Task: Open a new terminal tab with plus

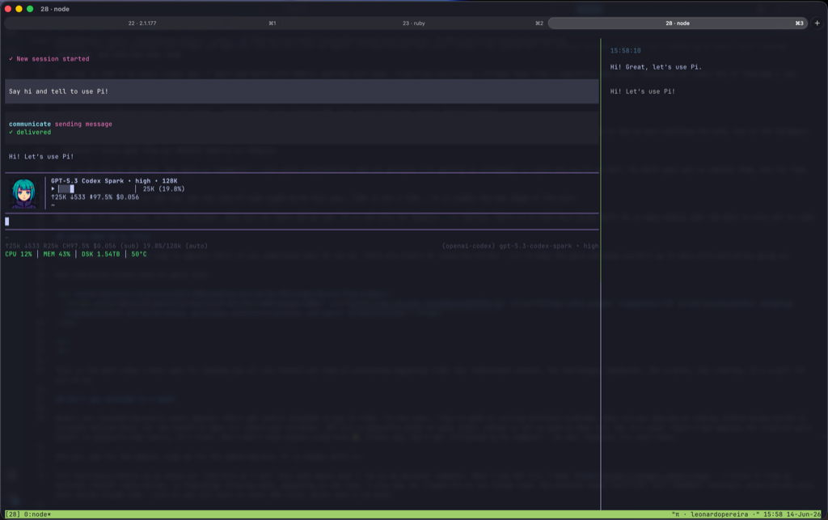Action: pyautogui.click(x=817, y=23)
